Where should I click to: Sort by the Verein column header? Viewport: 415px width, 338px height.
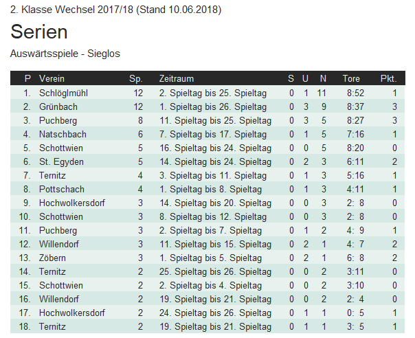click(x=52, y=79)
